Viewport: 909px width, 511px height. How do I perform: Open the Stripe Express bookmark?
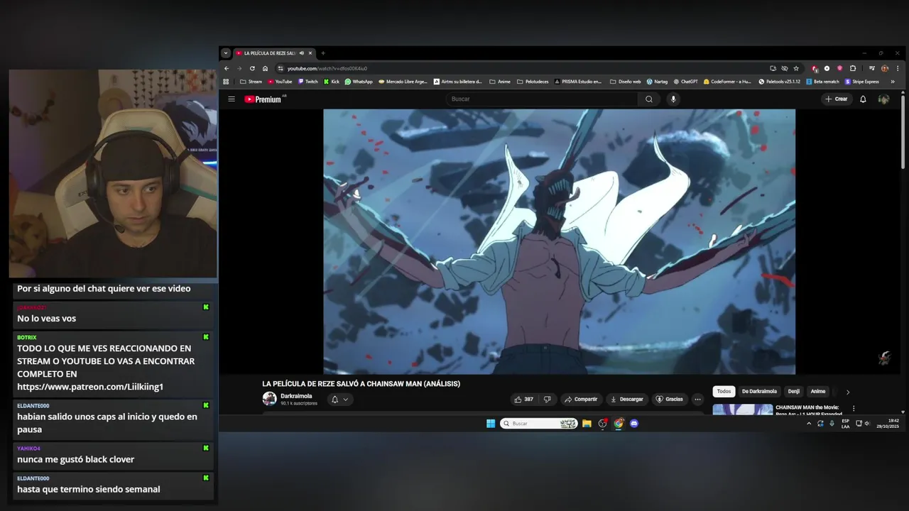click(x=861, y=82)
